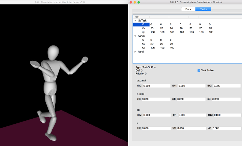
Task: Switch to the Data tab
Action: tap(188, 9)
